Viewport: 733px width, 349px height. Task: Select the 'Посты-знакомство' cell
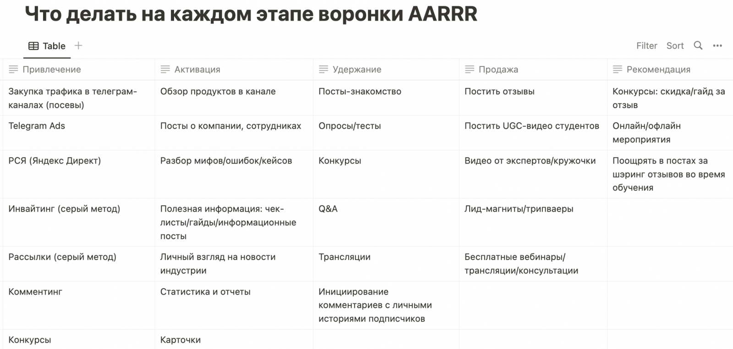pos(386,98)
